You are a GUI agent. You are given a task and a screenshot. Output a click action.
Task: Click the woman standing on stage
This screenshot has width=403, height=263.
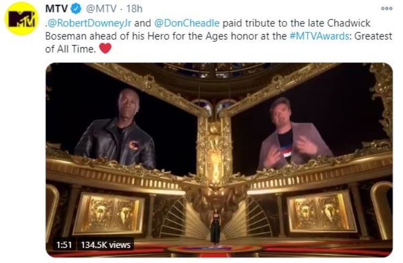click(x=215, y=226)
